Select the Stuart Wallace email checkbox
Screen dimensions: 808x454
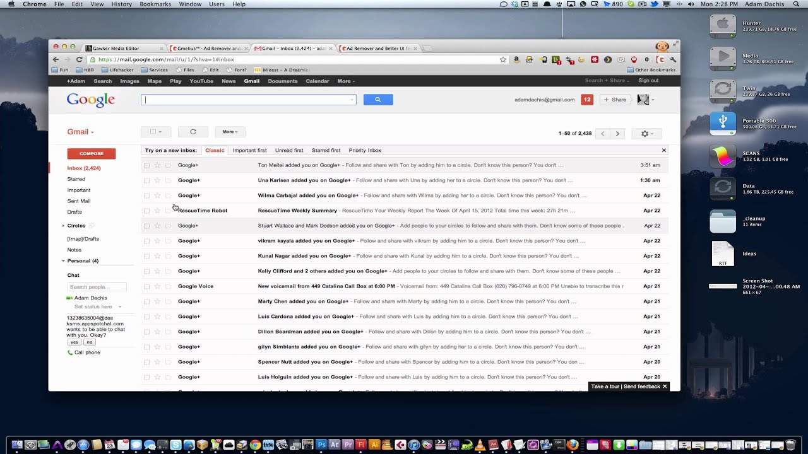[x=146, y=226]
